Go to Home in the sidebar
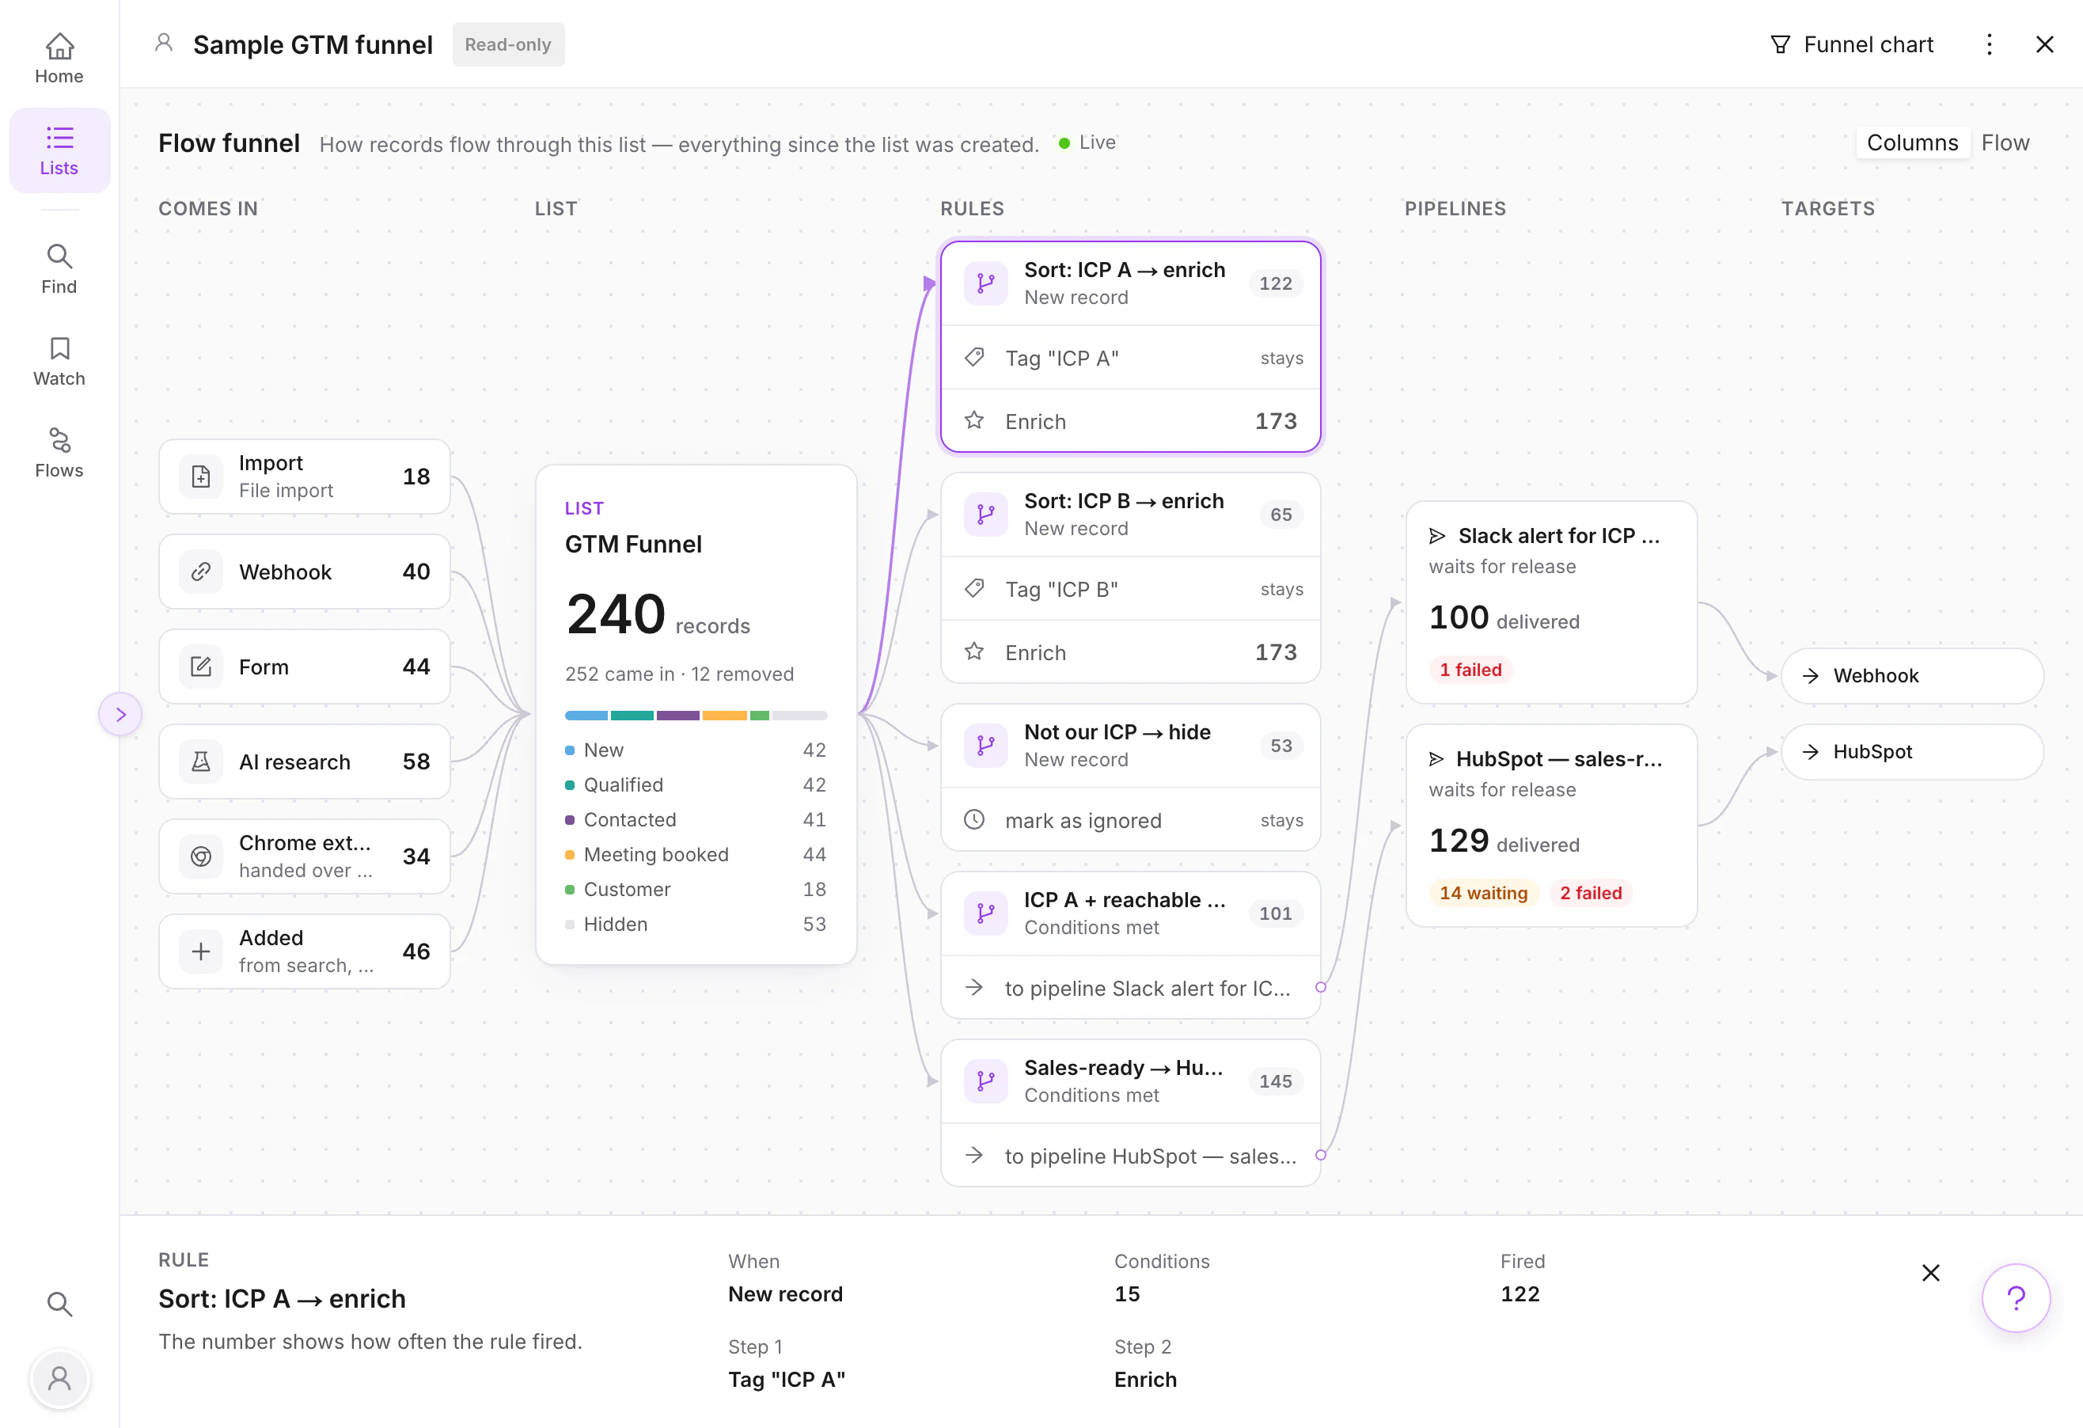The width and height of the screenshot is (2083, 1428). coord(59,59)
